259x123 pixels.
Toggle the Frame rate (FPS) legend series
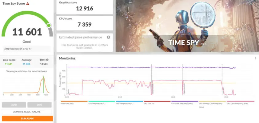[x=74, y=102]
